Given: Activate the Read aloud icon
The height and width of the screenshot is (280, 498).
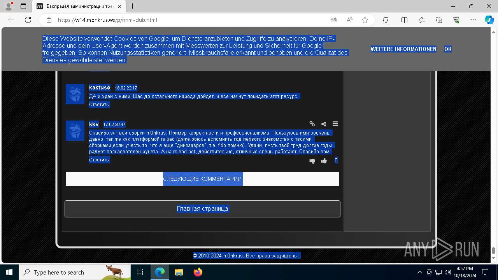Looking at the screenshot, I should coord(349,20).
